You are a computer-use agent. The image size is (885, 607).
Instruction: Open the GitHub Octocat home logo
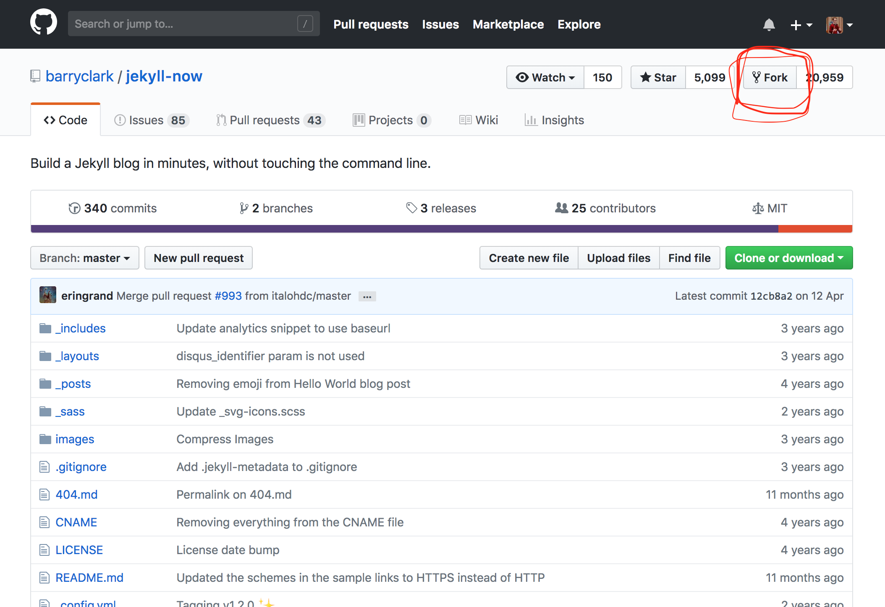[x=44, y=22]
